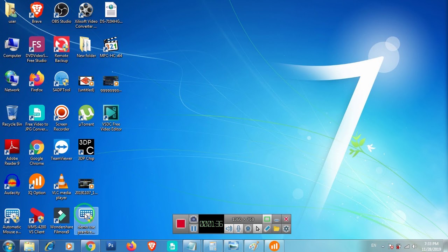Open the Windows Start menu
448x252 pixels.
click(8, 246)
